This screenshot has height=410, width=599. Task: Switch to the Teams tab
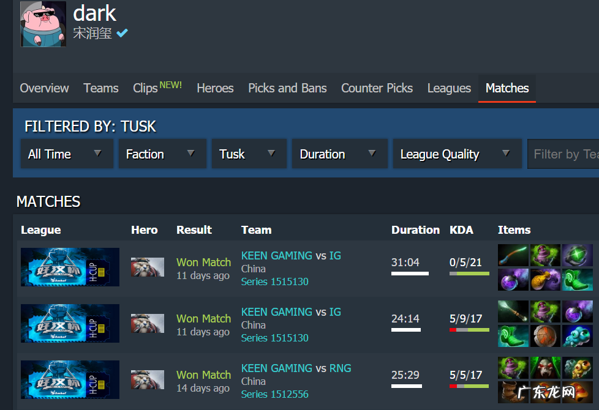tap(101, 88)
